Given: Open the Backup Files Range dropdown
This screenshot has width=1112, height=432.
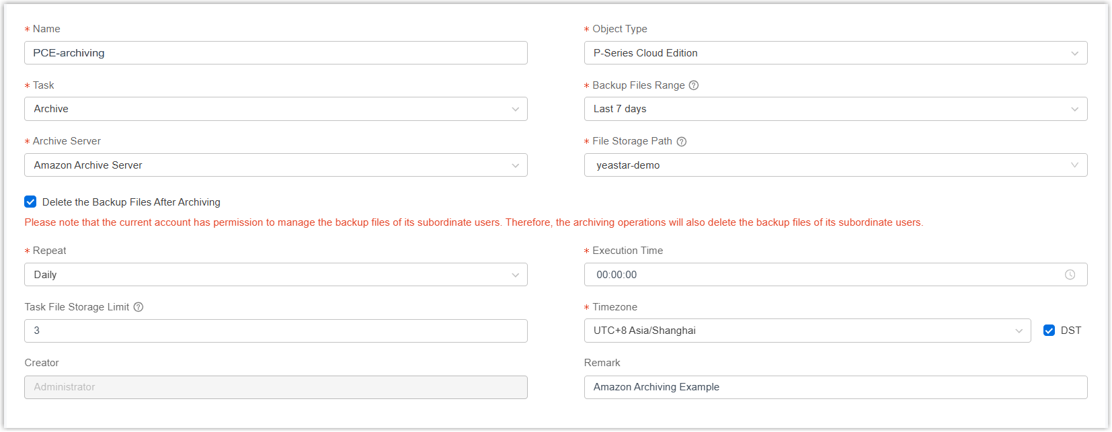Looking at the screenshot, I should [835, 109].
